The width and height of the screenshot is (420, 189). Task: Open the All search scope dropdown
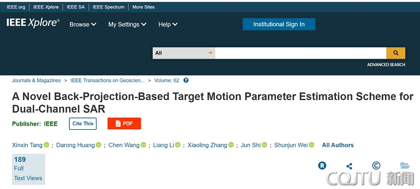(184, 53)
